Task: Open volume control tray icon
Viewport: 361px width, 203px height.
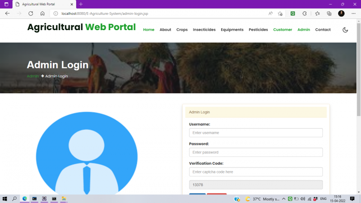Action: (303, 199)
